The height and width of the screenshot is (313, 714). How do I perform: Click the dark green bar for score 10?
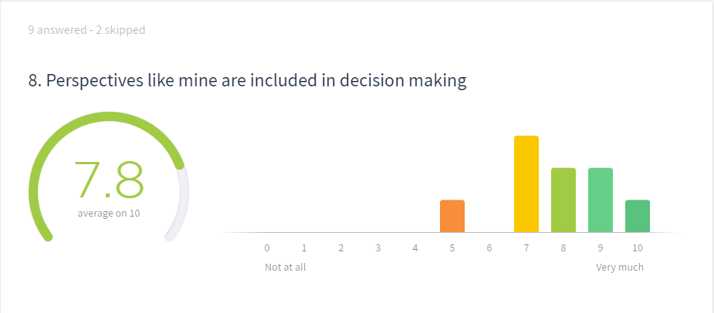point(638,216)
